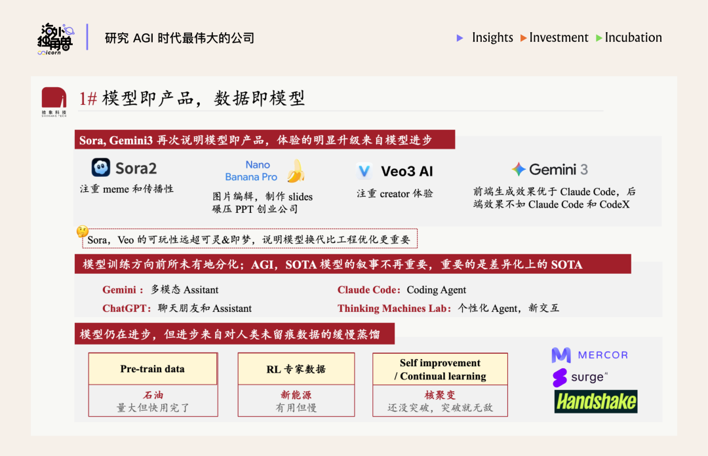Click the Claude Code label text

(x=369, y=290)
